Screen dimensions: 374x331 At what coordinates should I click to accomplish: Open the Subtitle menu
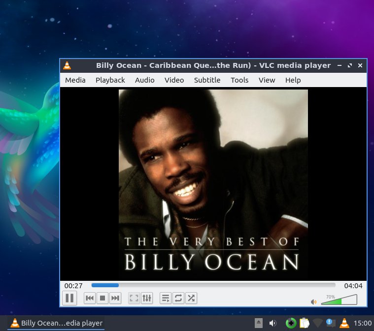[207, 80]
